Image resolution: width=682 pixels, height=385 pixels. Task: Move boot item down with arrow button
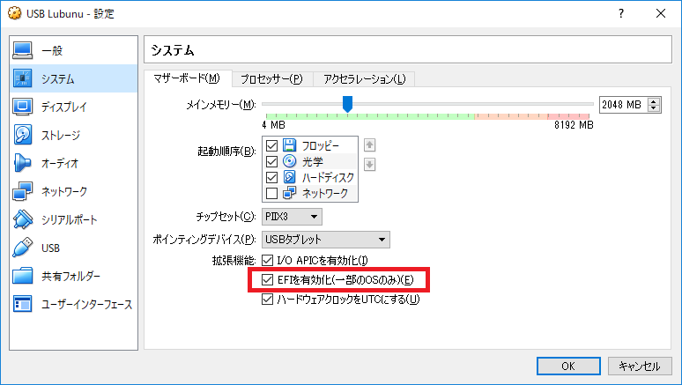[x=369, y=165]
